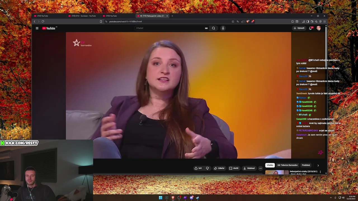Switch to first (743) YouTube tab
This screenshot has height=201, width=358.
(49, 16)
